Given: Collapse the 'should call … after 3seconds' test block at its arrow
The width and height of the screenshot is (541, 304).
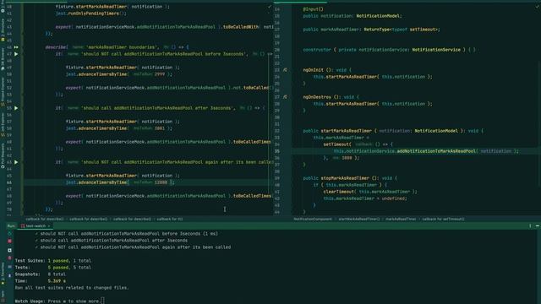Looking at the screenshot, I should (x=24, y=108).
